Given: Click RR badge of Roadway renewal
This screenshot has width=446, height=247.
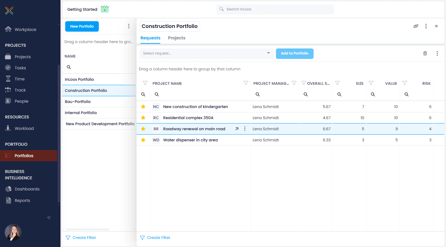Looking at the screenshot, I should 156,129.
